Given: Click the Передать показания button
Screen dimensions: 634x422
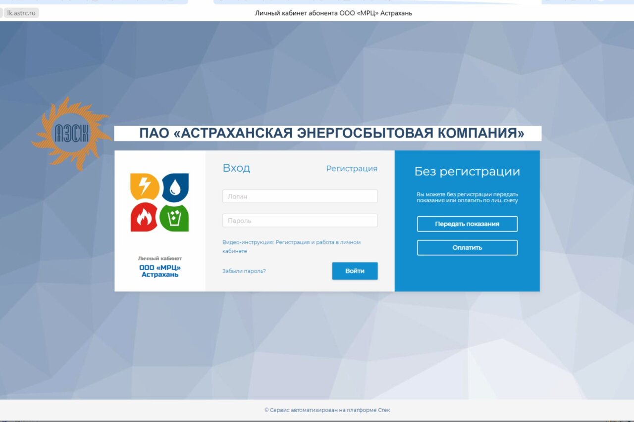Looking at the screenshot, I should tap(467, 224).
